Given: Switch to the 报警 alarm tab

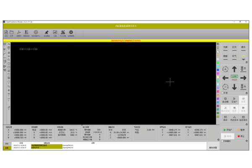Looking at the screenshot, I should coord(7,148).
